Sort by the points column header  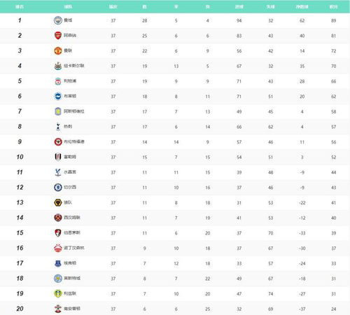click(x=333, y=6)
